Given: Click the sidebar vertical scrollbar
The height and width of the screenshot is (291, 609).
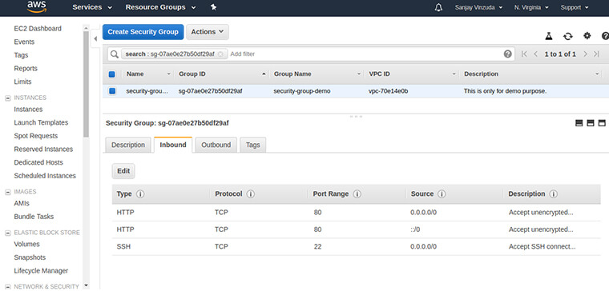Looking at the screenshot, I should (87, 84).
